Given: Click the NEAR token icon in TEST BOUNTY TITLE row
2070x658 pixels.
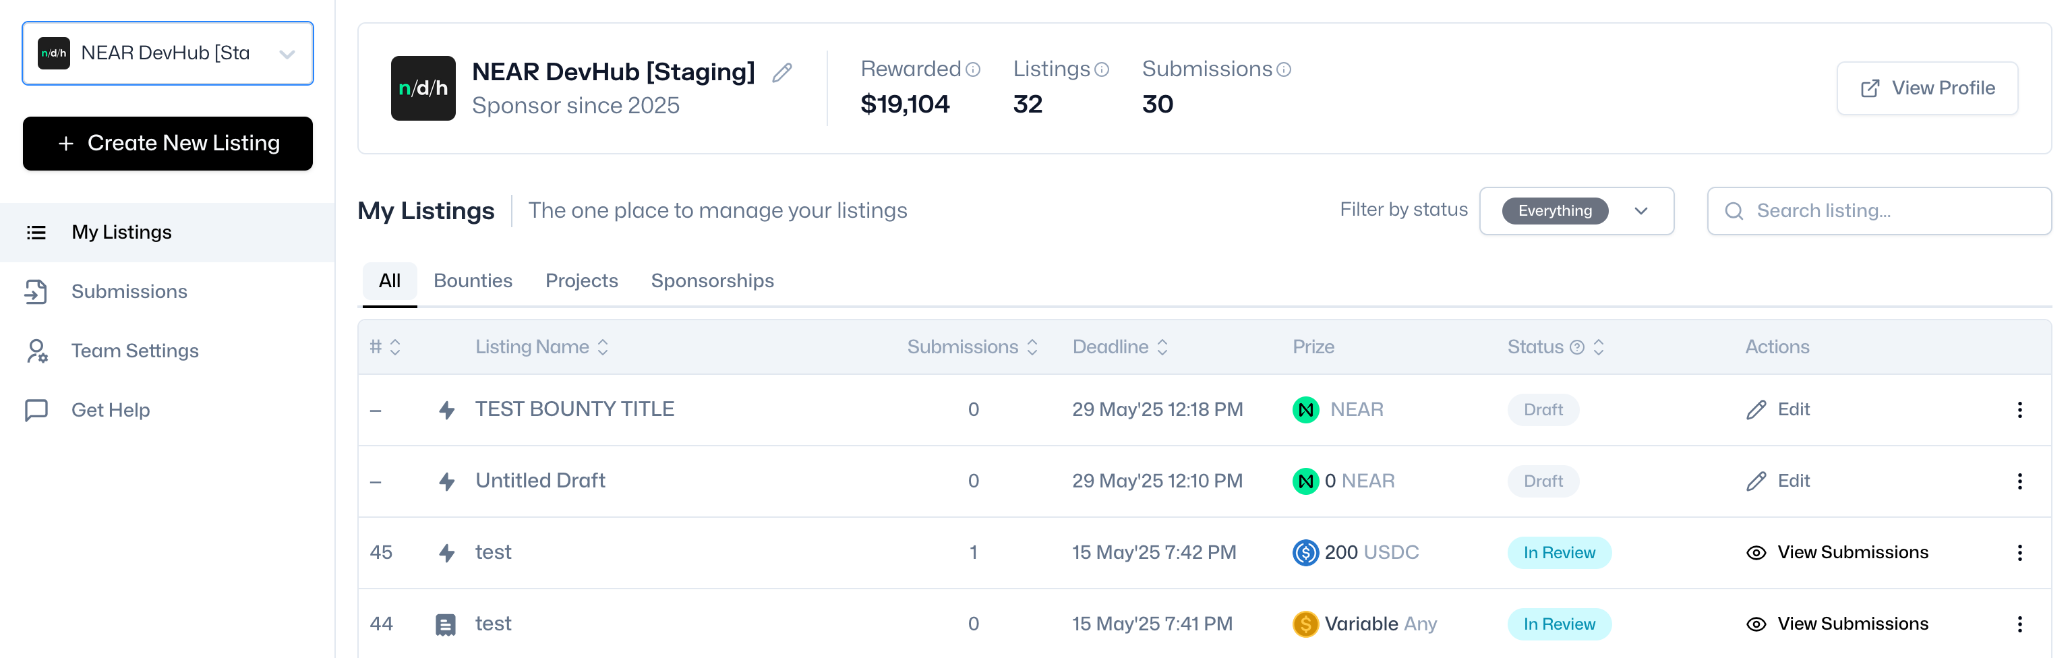Looking at the screenshot, I should pos(1305,410).
